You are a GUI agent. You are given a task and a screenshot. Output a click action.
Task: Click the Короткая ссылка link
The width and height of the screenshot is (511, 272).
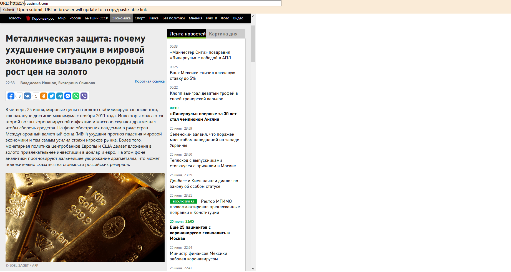(150, 81)
